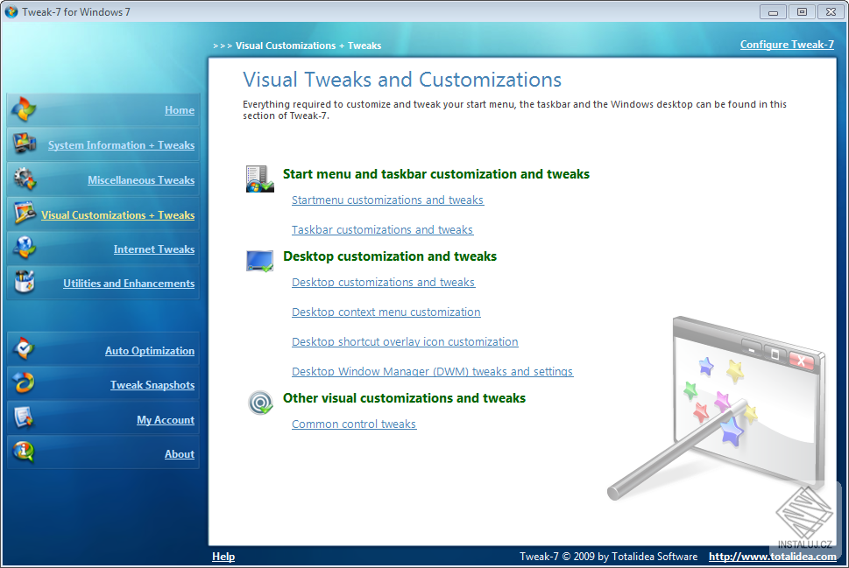Click the Home sidebar icon
This screenshot has width=849, height=568.
(x=24, y=109)
